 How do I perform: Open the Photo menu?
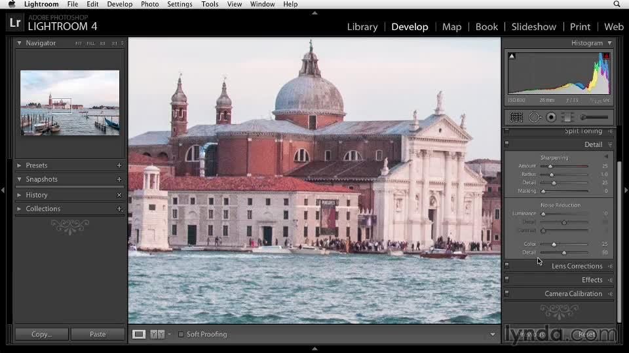(x=149, y=4)
